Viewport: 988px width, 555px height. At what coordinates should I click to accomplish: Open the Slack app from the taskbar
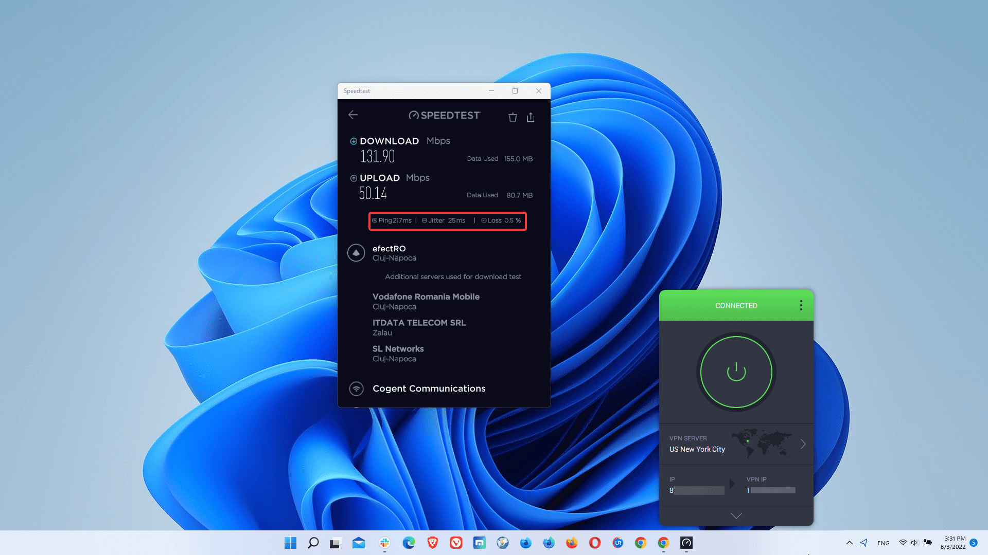tap(384, 543)
